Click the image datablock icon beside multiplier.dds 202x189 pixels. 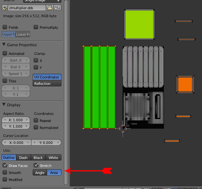point(5,8)
